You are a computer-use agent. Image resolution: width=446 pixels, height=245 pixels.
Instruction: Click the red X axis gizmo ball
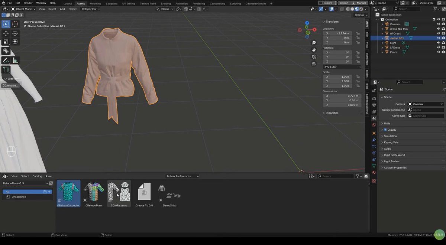click(314, 29)
